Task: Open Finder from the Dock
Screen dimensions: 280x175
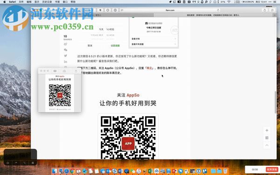Action: click(x=55, y=171)
